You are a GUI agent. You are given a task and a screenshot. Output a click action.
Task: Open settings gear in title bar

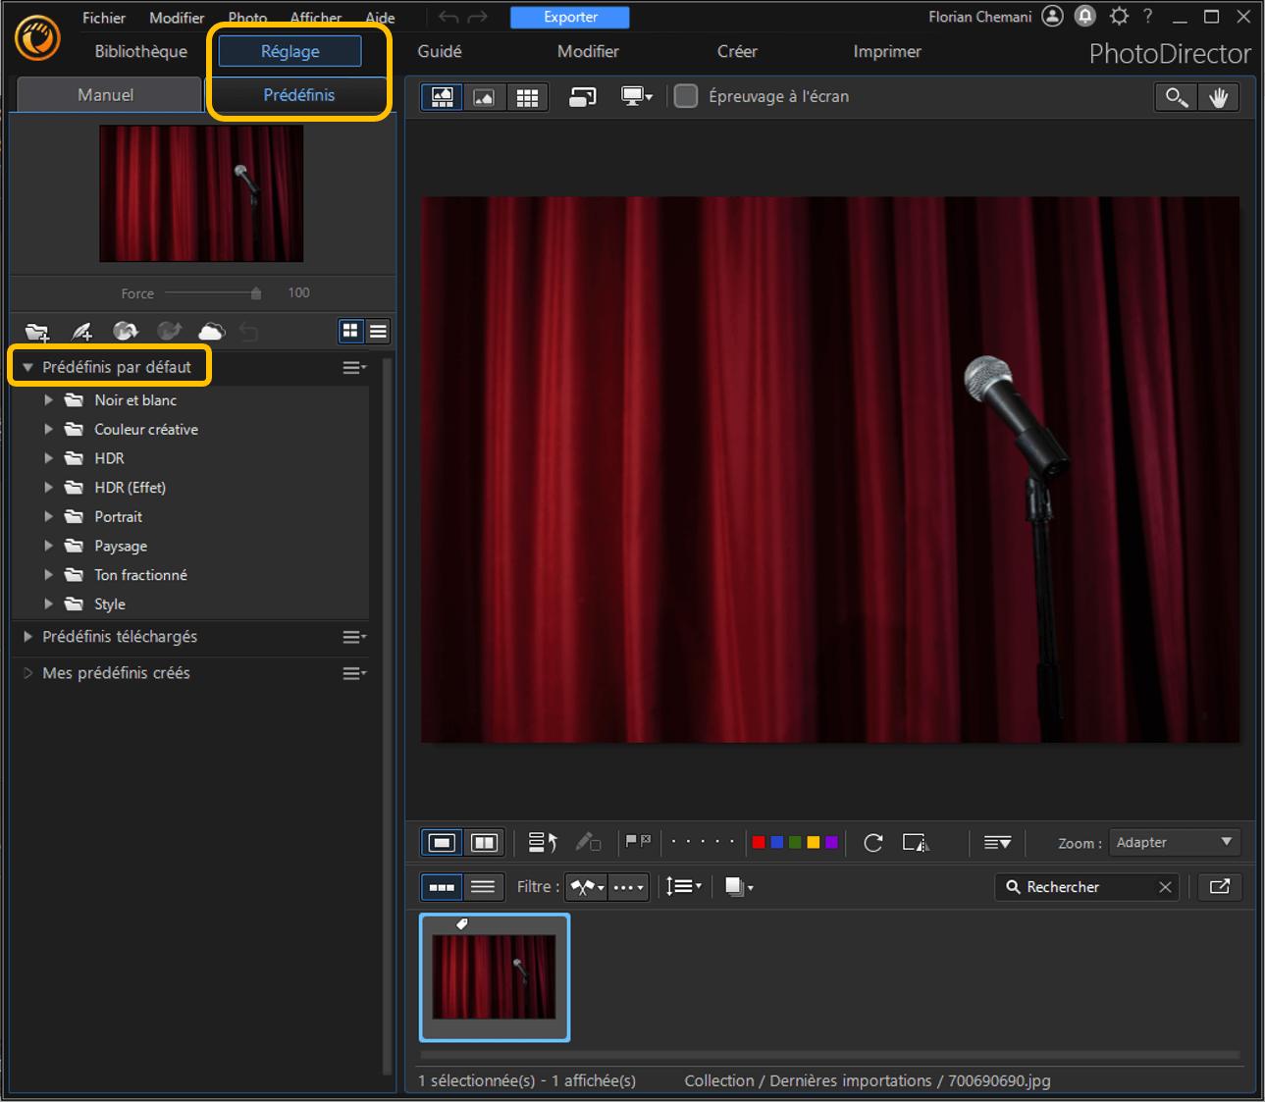point(1119,17)
